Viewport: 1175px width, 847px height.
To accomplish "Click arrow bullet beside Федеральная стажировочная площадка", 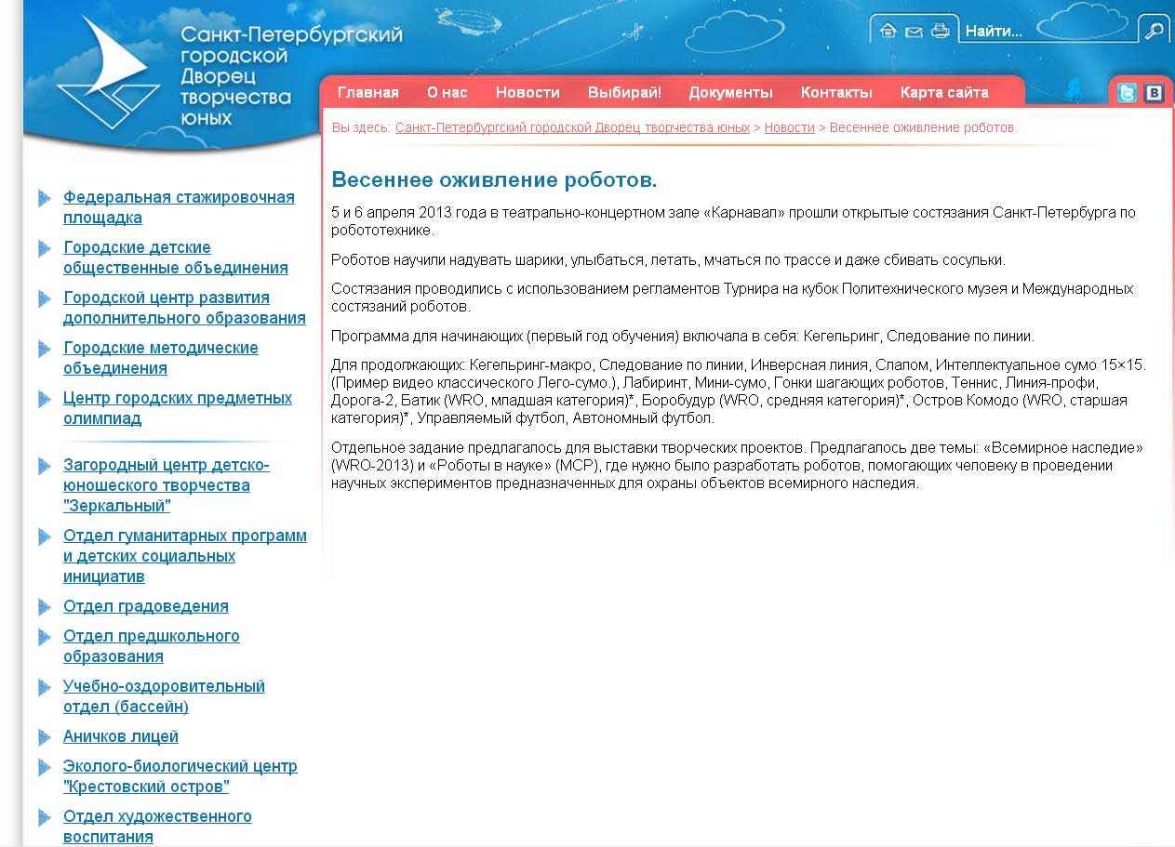I will point(45,198).
